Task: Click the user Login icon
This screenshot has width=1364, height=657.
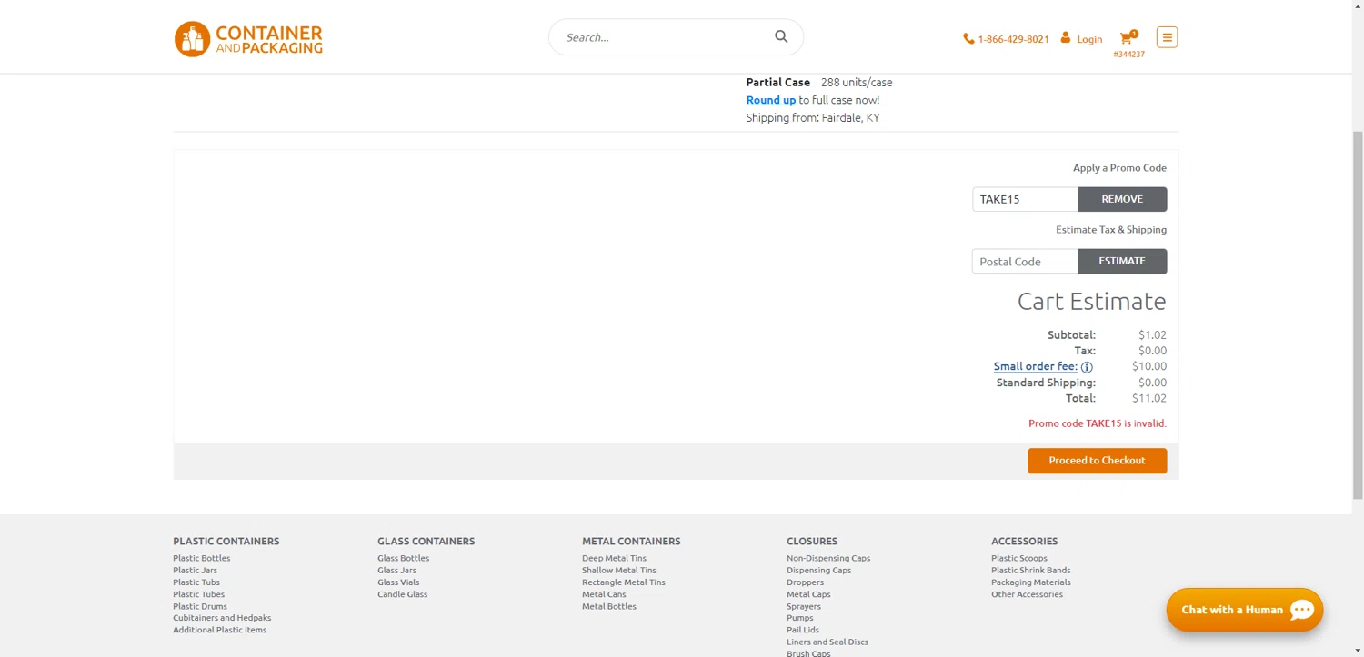Action: [1066, 37]
